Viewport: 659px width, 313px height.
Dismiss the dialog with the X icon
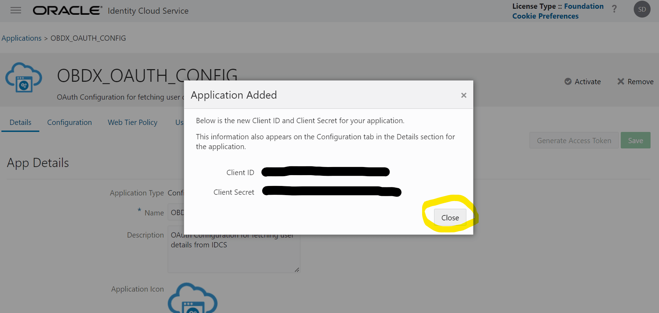[x=464, y=95]
